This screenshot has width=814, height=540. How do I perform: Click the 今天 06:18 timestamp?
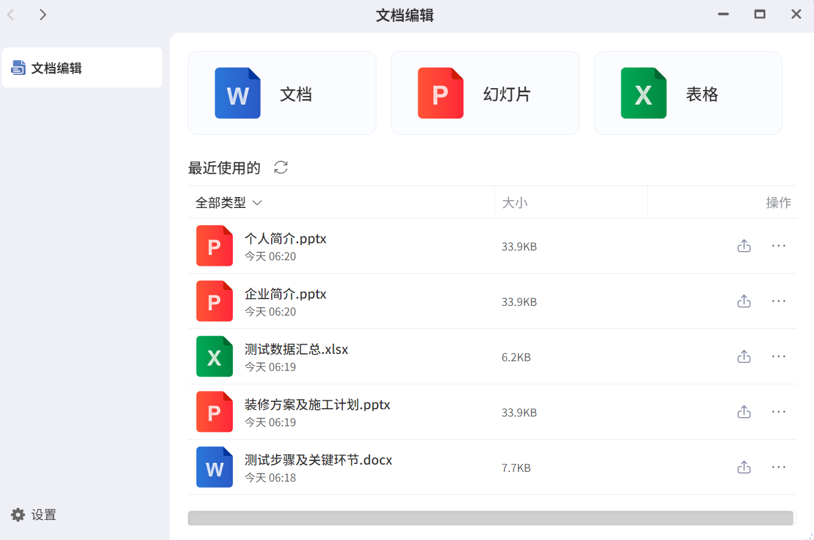tap(270, 478)
